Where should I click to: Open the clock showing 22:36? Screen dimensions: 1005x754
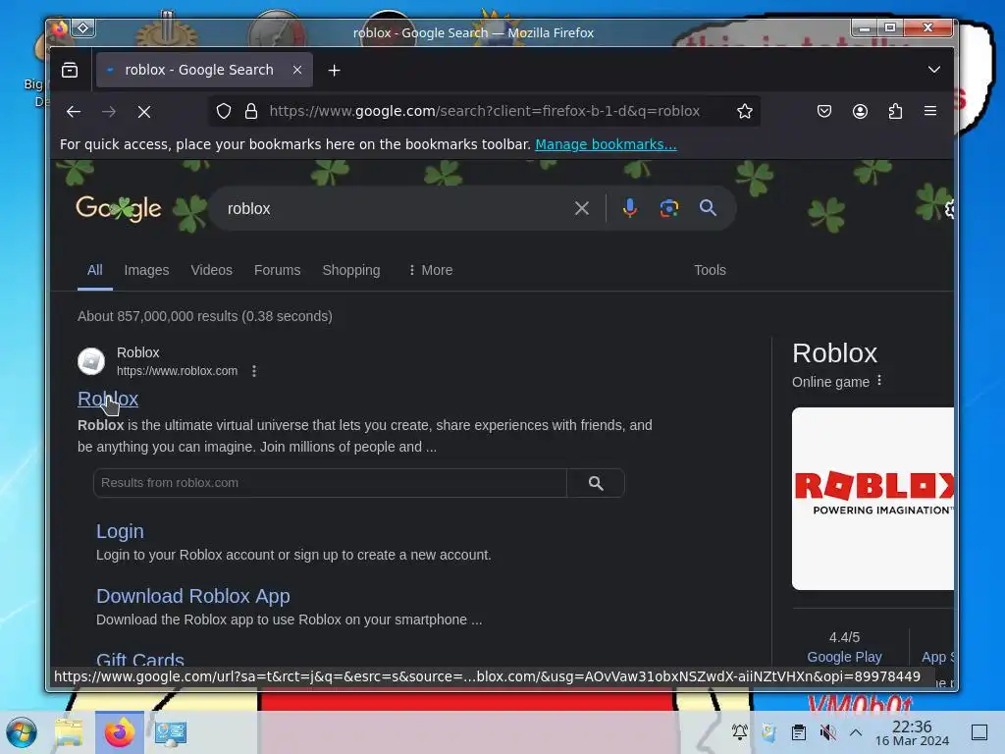tap(912, 732)
